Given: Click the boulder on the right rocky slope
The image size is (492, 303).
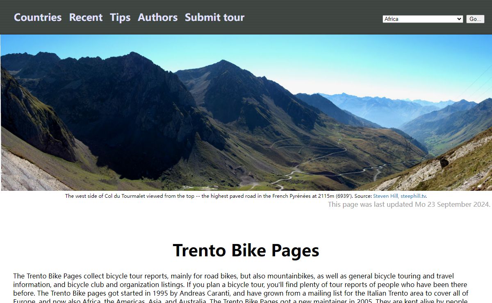Looking at the screenshot, I should coord(444,163).
